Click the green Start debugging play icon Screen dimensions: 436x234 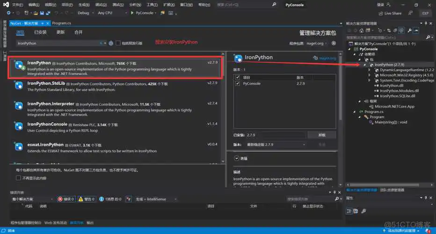click(132, 13)
